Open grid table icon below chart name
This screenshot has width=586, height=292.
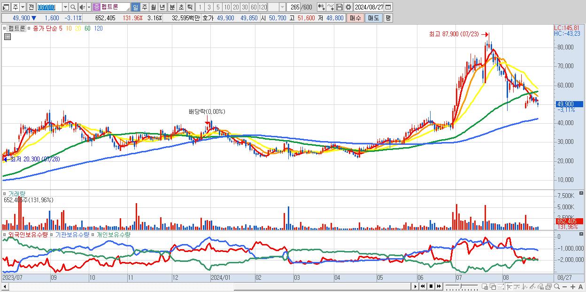coord(7,37)
